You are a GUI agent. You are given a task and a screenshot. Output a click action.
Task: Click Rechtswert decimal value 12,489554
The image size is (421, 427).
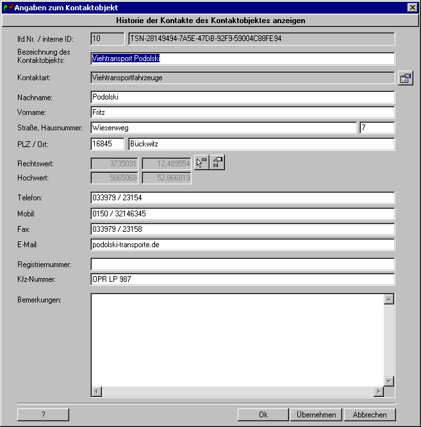(167, 164)
